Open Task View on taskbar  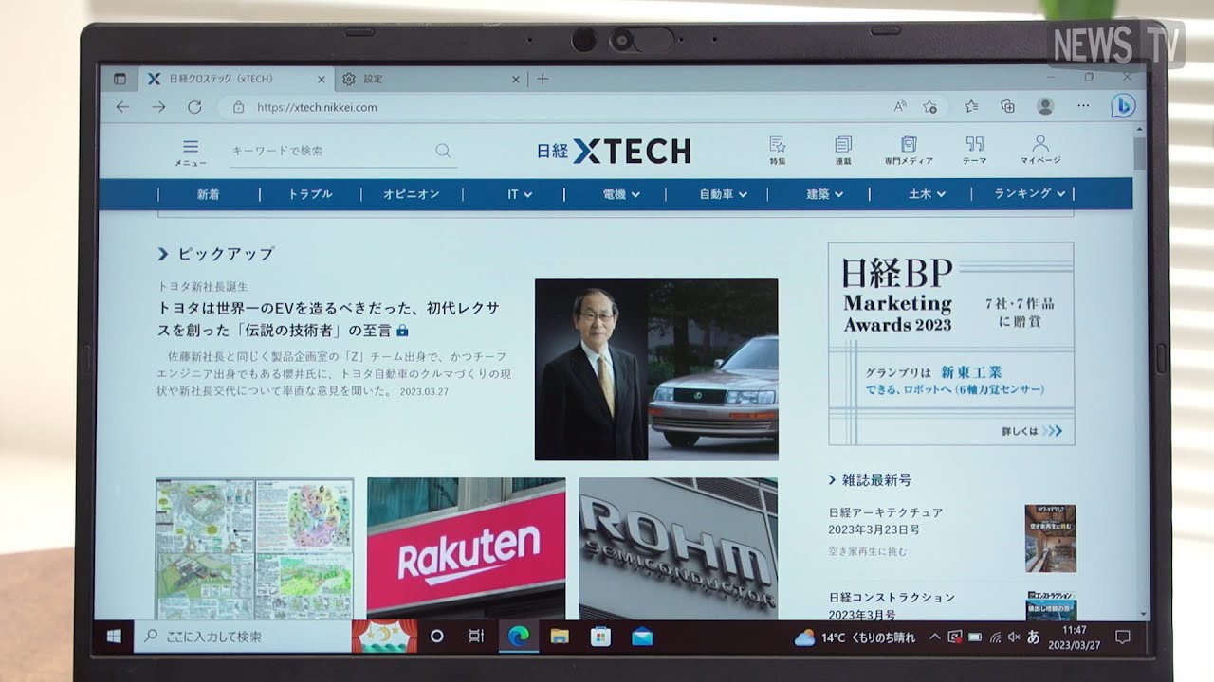[476, 637]
